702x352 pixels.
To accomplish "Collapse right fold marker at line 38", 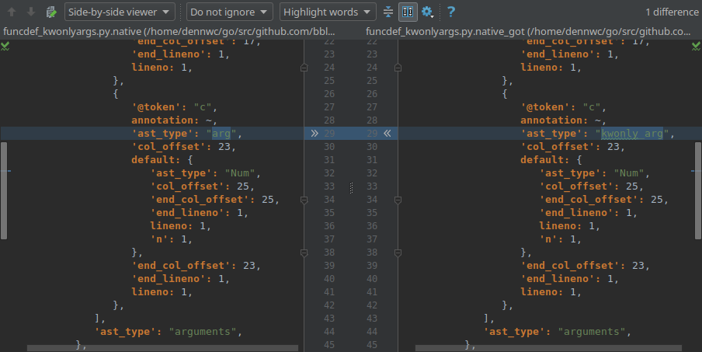I will pos(398,253).
